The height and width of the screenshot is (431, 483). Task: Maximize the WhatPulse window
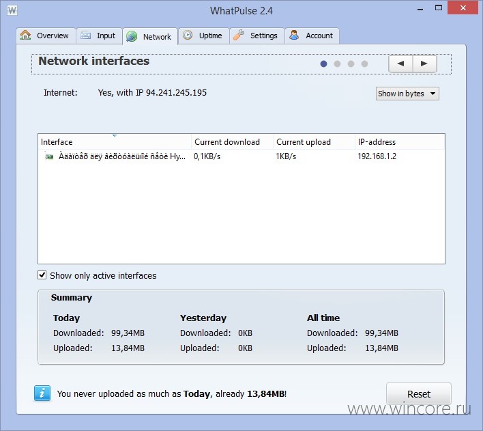click(439, 8)
